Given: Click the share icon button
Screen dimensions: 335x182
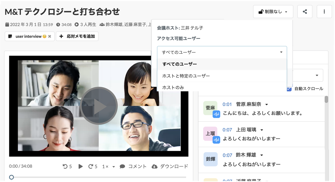Looking at the screenshot, I should pos(305,12).
